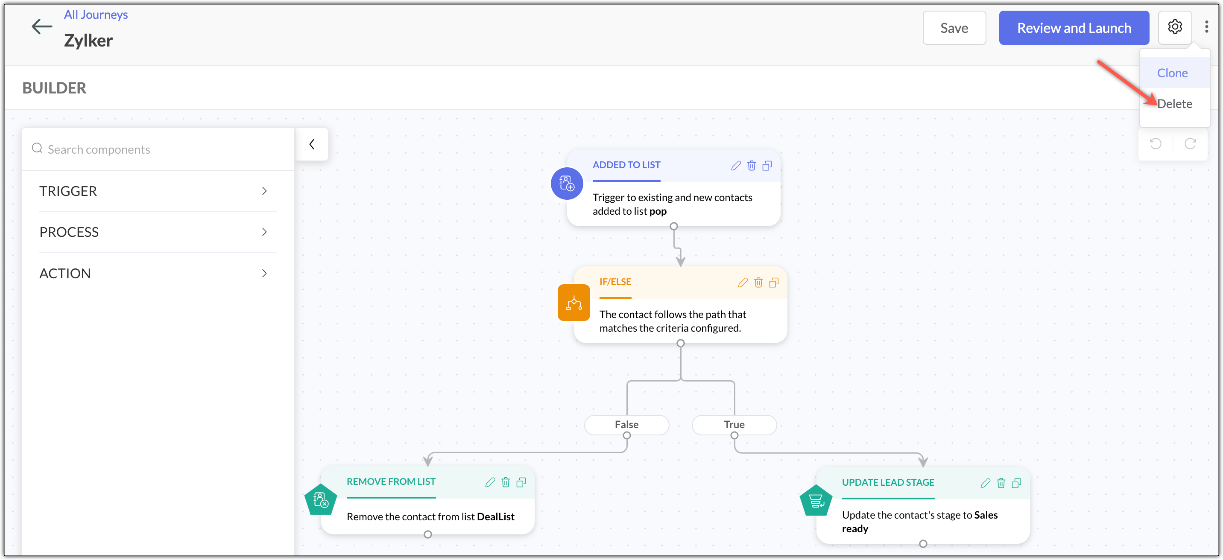Go back using the left arrow

click(x=42, y=26)
